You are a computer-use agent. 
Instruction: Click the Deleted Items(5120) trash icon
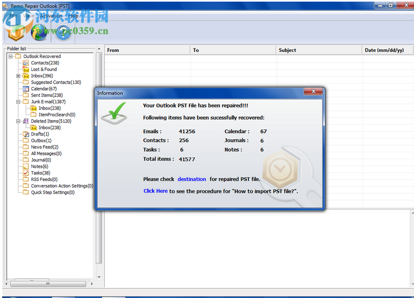coord(25,121)
